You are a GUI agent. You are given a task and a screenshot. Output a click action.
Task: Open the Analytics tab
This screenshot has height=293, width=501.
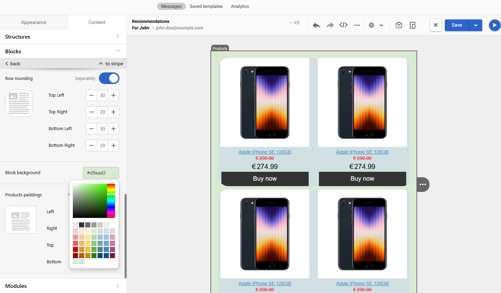(240, 6)
